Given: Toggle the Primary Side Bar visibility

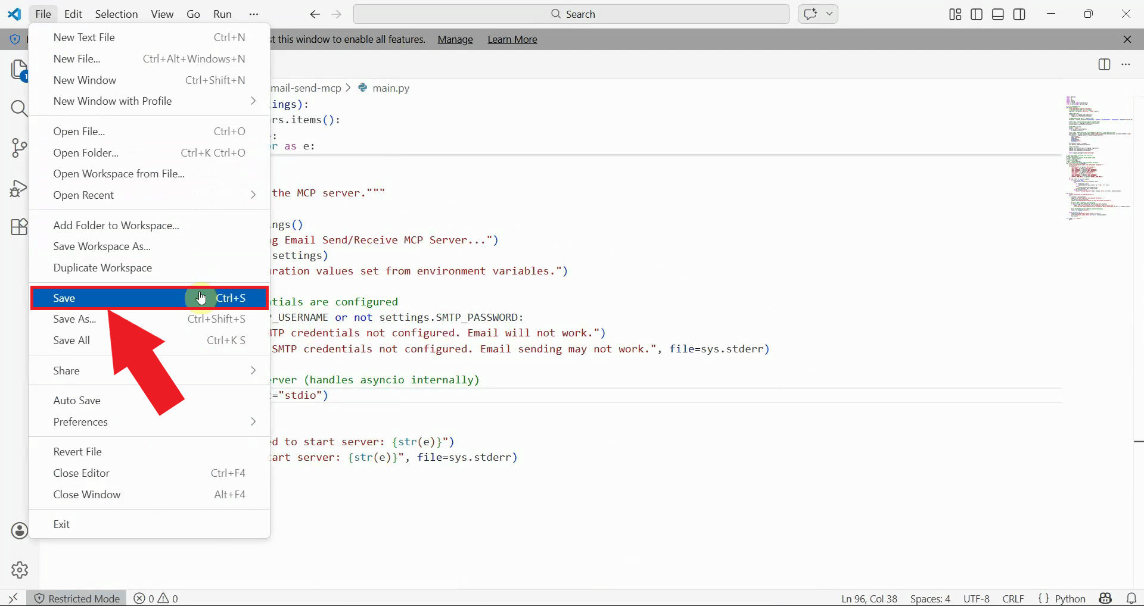Looking at the screenshot, I should tap(977, 14).
